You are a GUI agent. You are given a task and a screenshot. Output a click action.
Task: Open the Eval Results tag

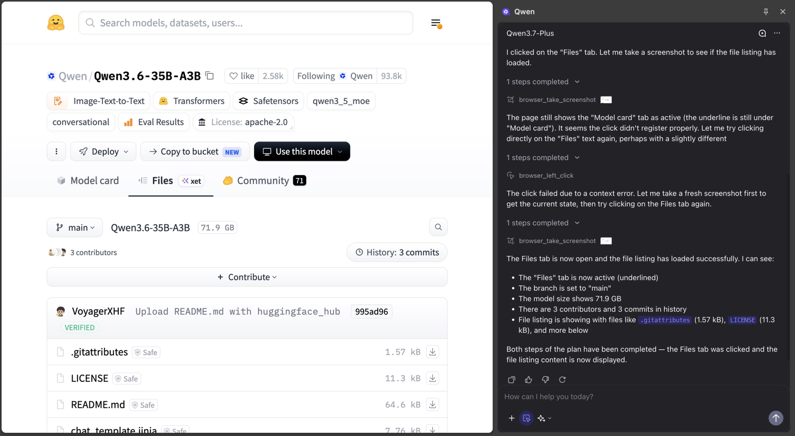coord(154,122)
